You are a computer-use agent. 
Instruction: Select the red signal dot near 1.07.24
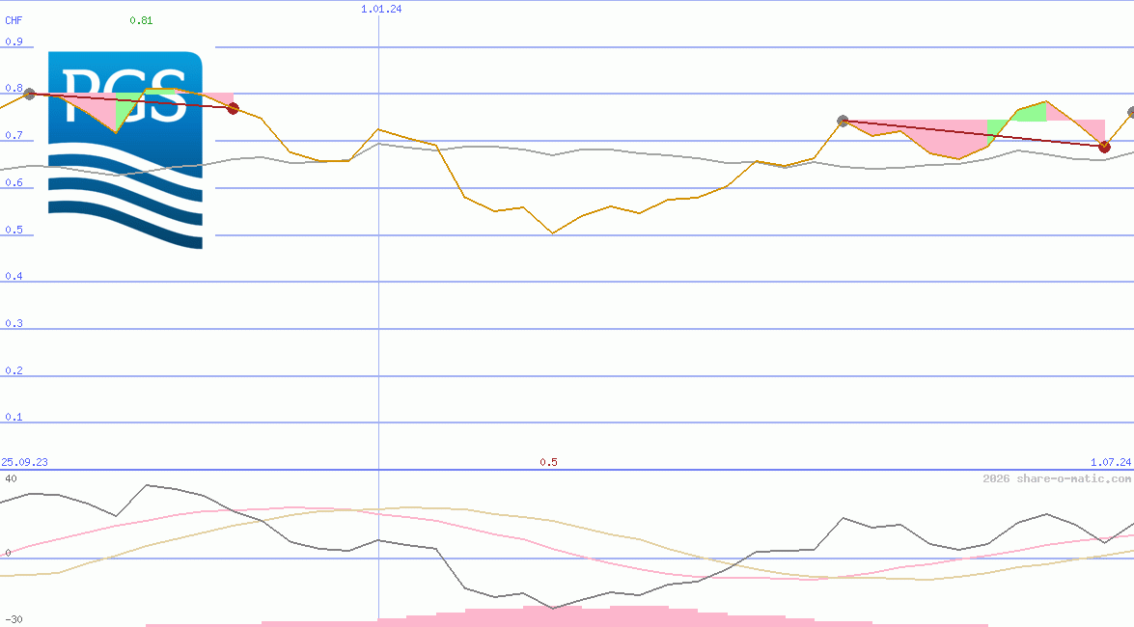pos(1104,147)
